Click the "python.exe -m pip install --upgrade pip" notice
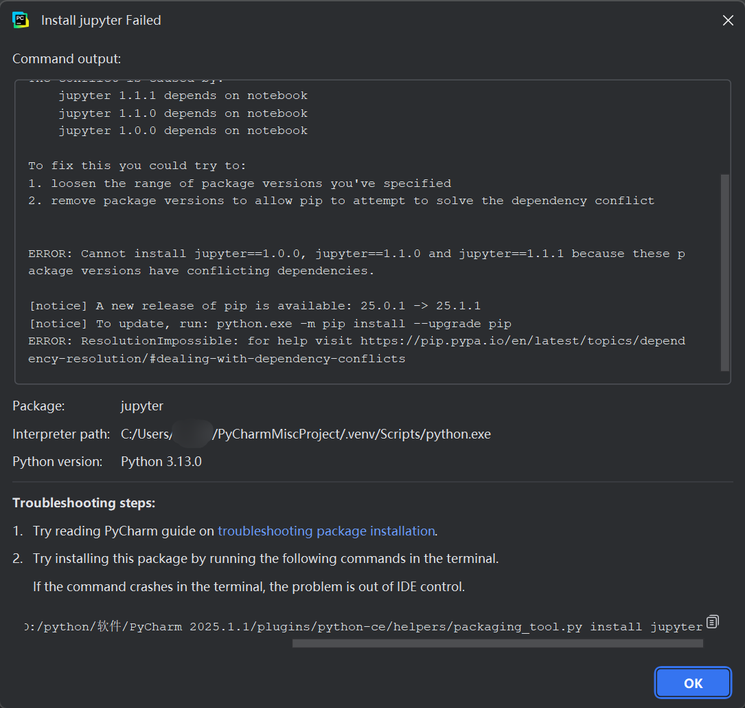 [x=270, y=324]
